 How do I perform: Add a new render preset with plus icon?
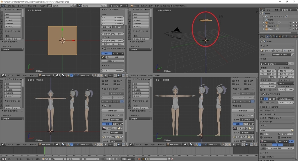[x=289, y=64]
